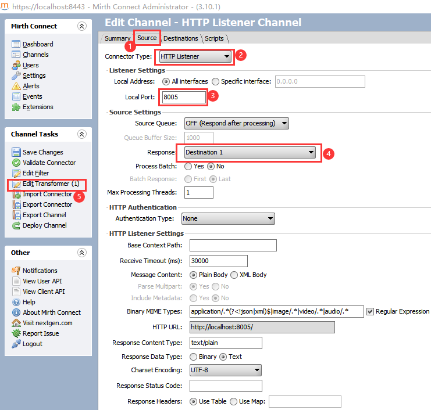Open the Source Queue dropdown

(x=236, y=123)
